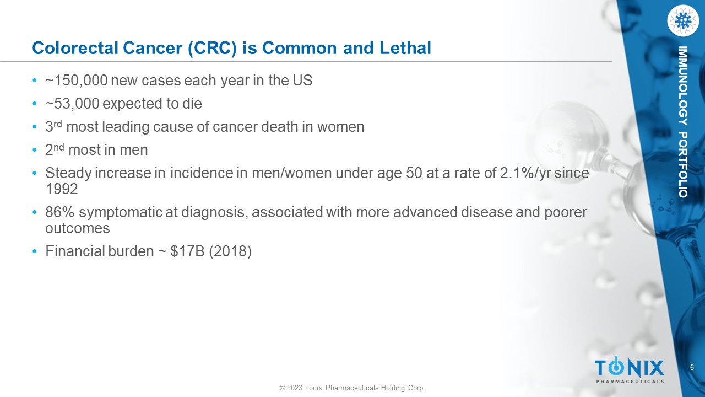Click the slide page number 6
The height and width of the screenshot is (397, 705).
point(692,368)
